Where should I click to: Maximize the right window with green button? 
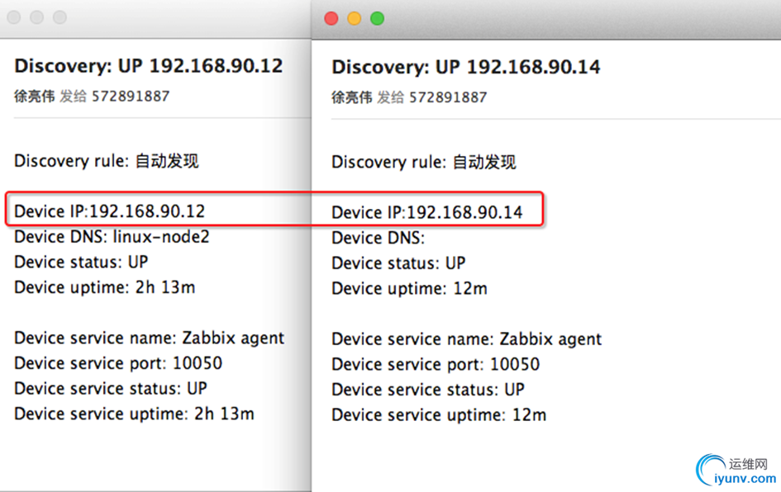click(378, 18)
